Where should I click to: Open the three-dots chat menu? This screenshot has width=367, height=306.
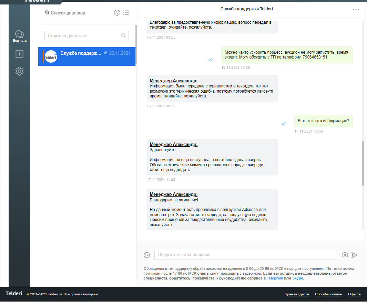pos(356,9)
